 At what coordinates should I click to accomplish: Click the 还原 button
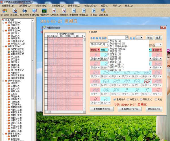(x=158, y=38)
